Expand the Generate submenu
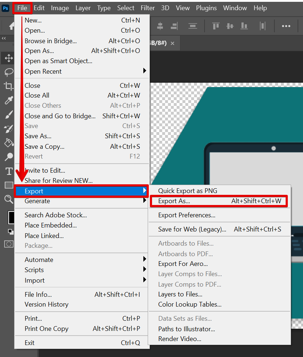 (72, 201)
